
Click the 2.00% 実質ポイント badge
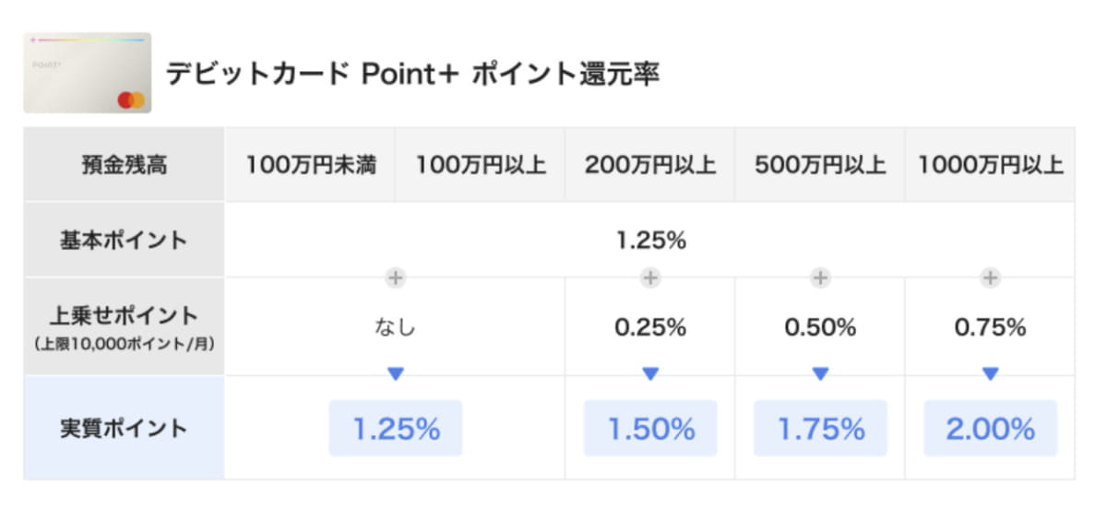990,429
